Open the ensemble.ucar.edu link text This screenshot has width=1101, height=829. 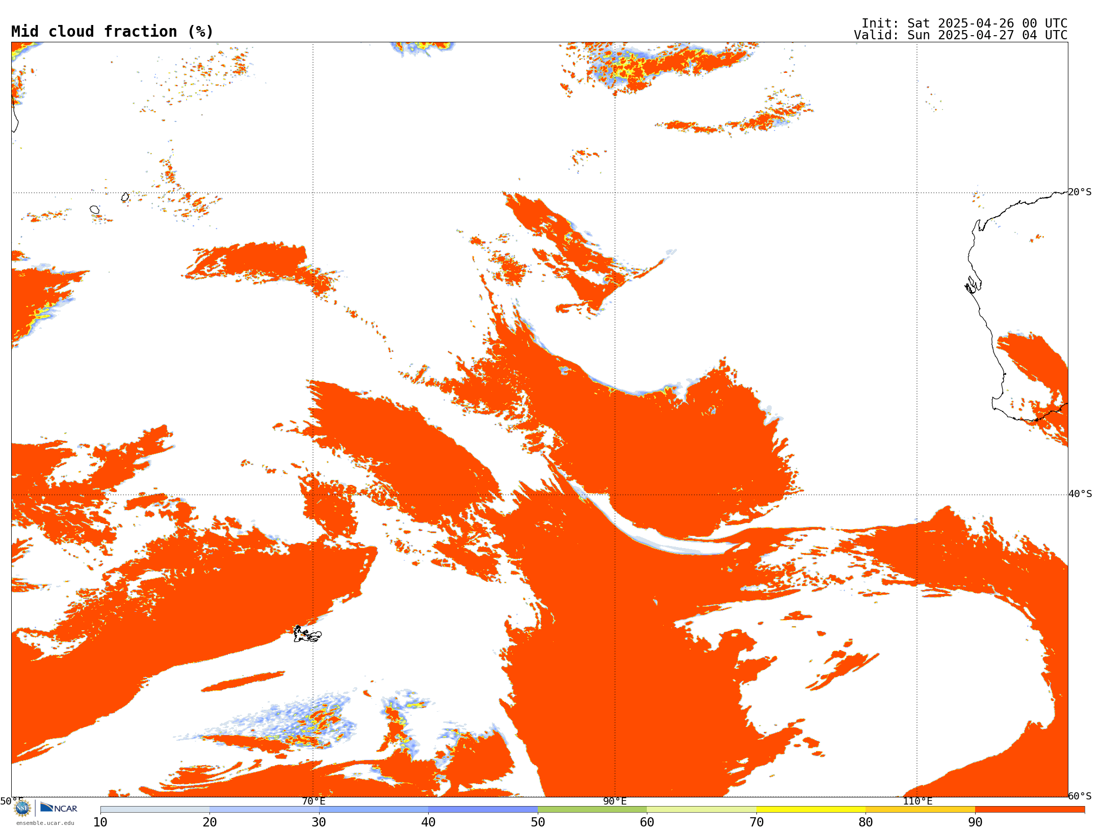click(45, 823)
